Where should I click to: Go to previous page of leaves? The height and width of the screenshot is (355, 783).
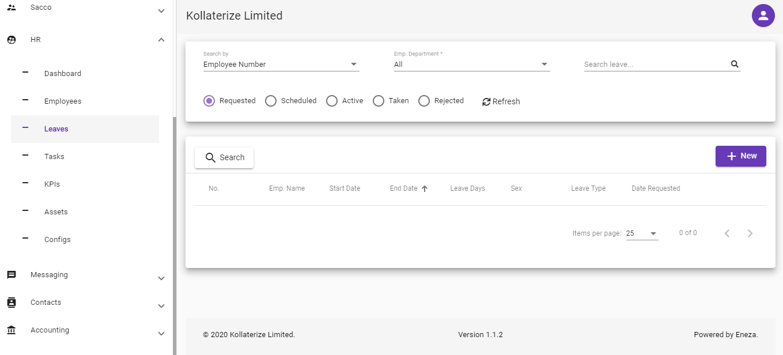click(x=727, y=233)
